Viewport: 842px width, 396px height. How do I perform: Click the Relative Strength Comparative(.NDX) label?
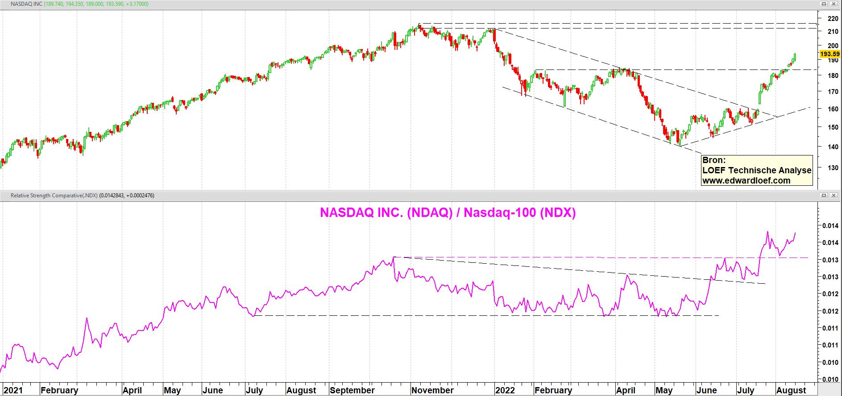coord(54,196)
